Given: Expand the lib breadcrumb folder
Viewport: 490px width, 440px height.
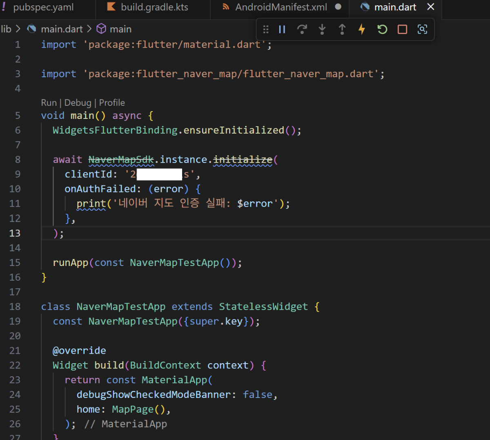Looking at the screenshot, I should (x=6, y=29).
